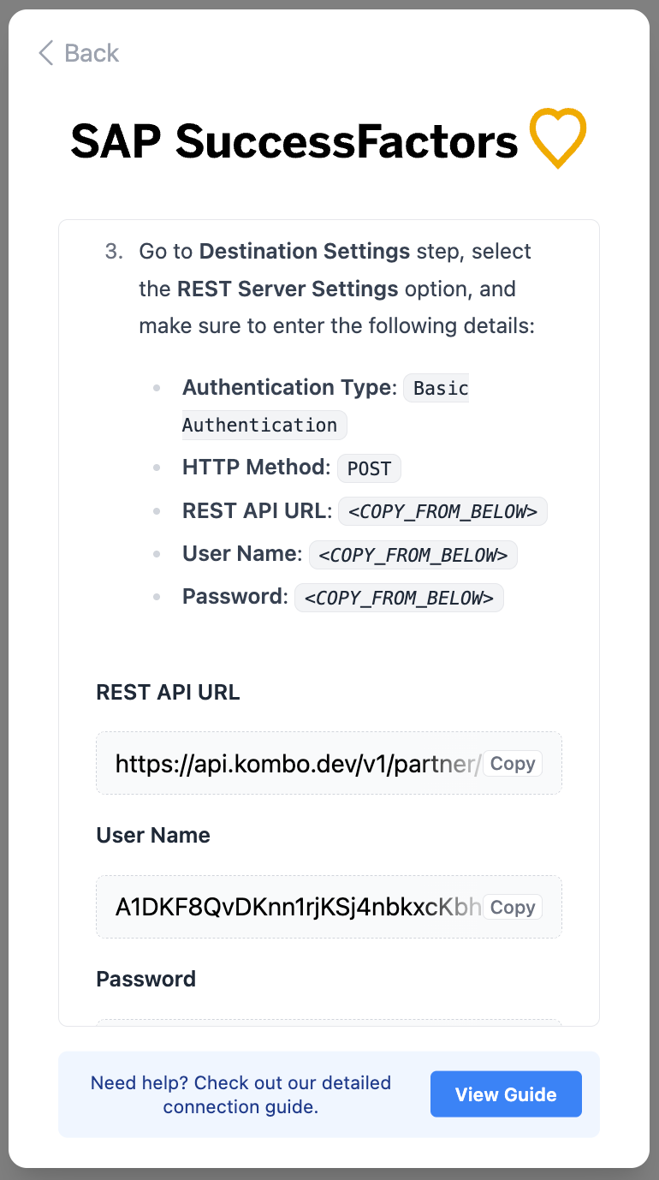The width and height of the screenshot is (659, 1180).
Task: Click the bold "Destination Settings" text
Action: [x=305, y=252]
